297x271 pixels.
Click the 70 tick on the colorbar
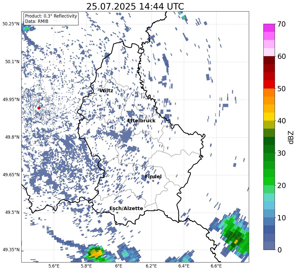[x=281, y=24]
